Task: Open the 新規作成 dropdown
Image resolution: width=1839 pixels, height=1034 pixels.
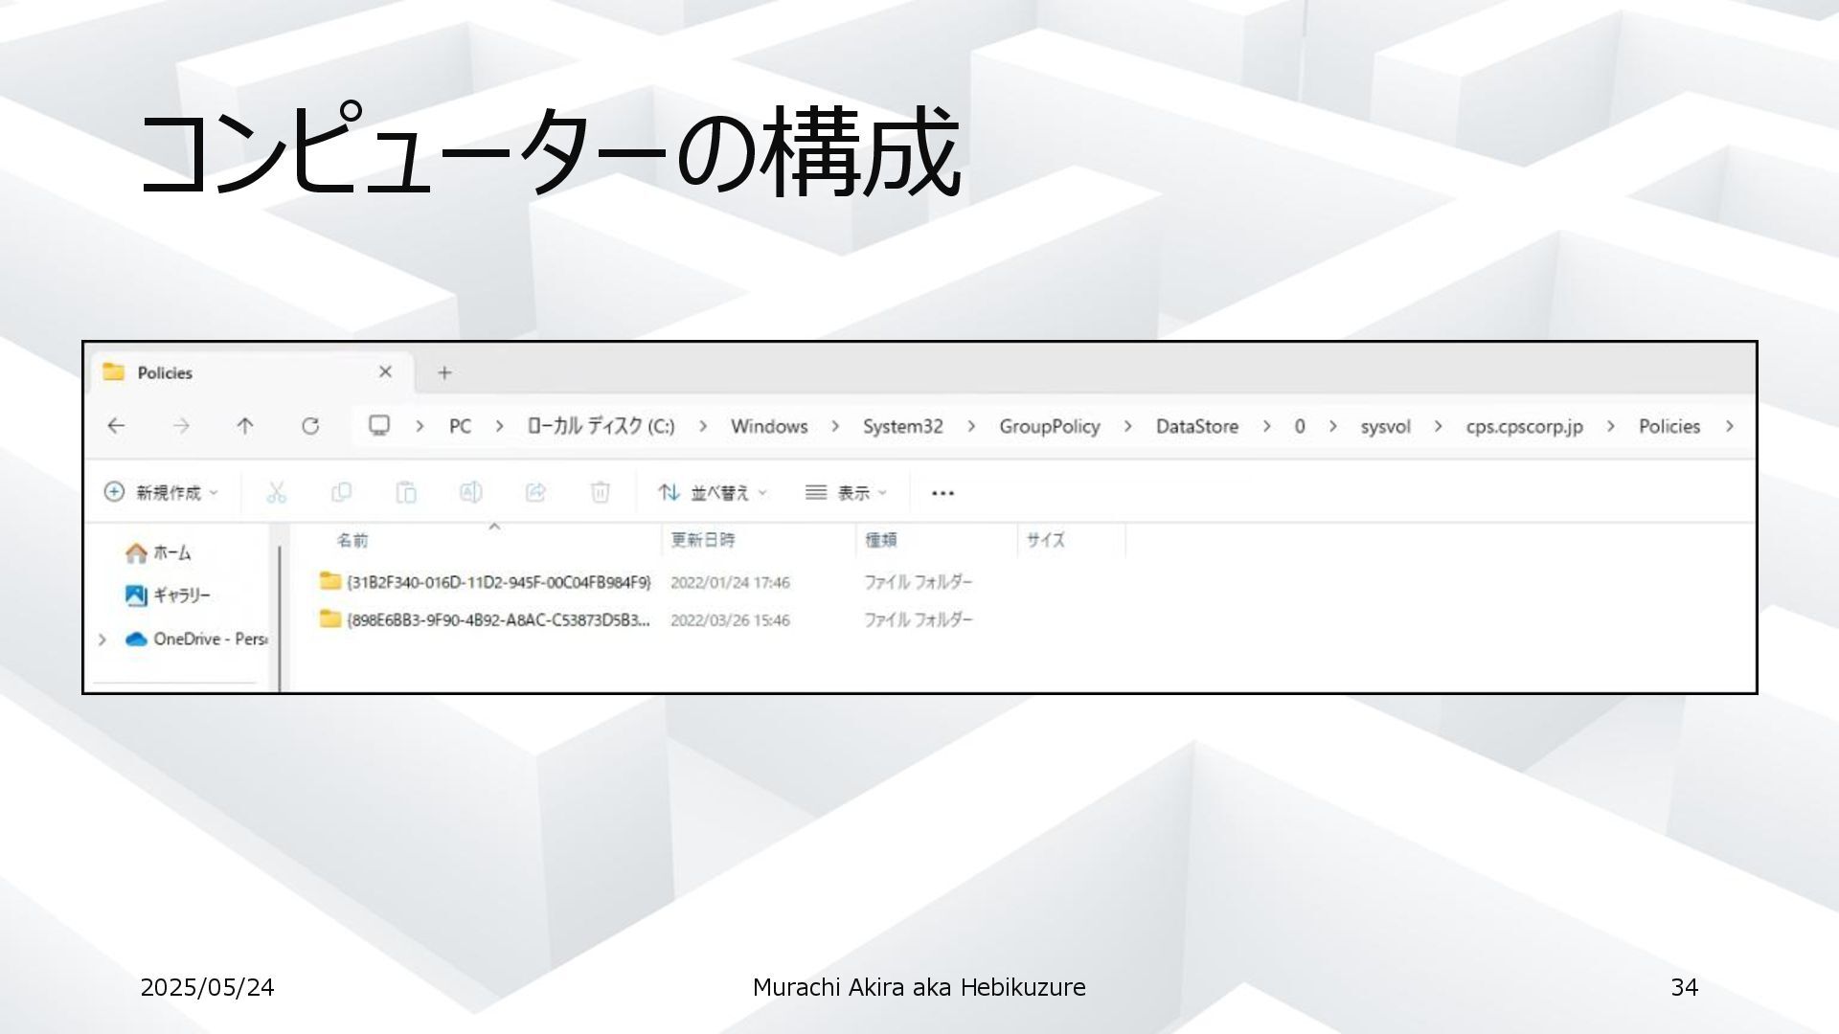Action: pos(161,492)
